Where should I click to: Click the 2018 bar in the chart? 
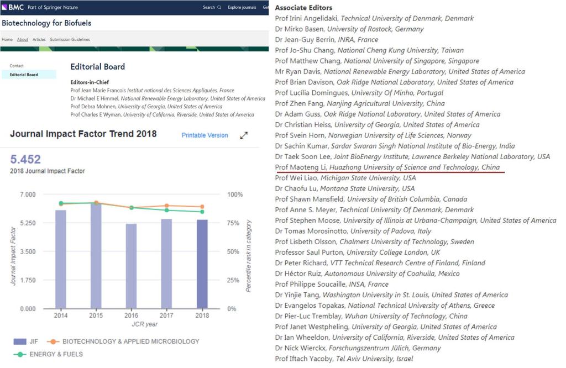click(202, 264)
